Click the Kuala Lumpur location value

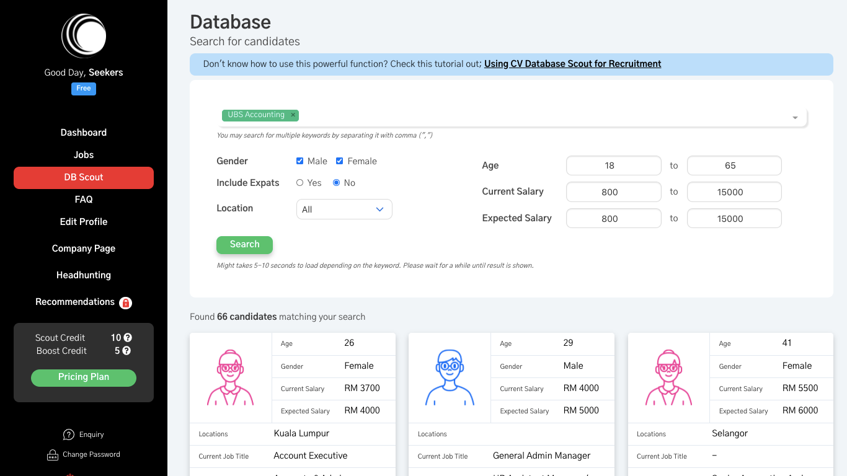[x=301, y=433]
